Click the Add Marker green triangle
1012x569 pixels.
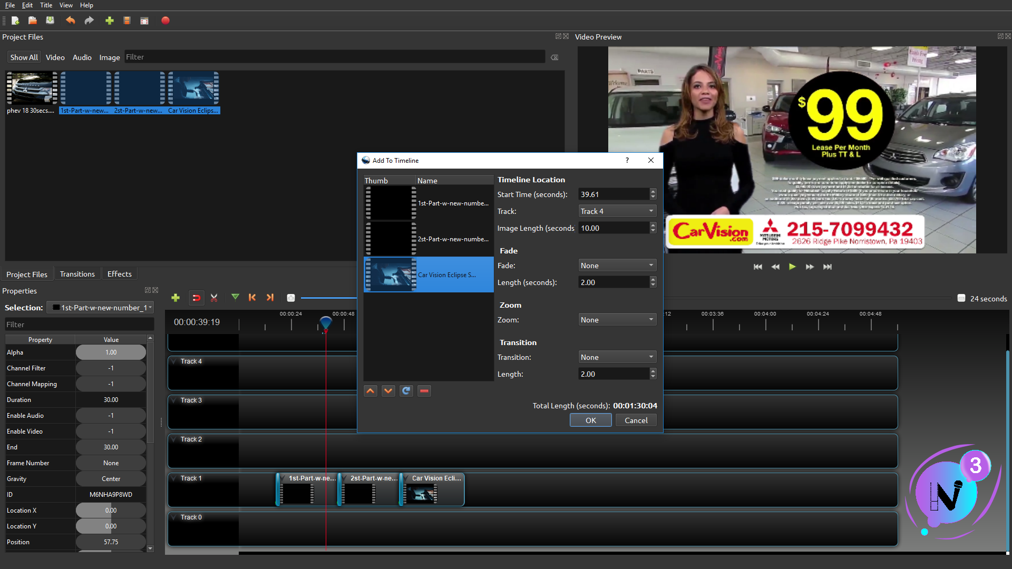tap(235, 297)
